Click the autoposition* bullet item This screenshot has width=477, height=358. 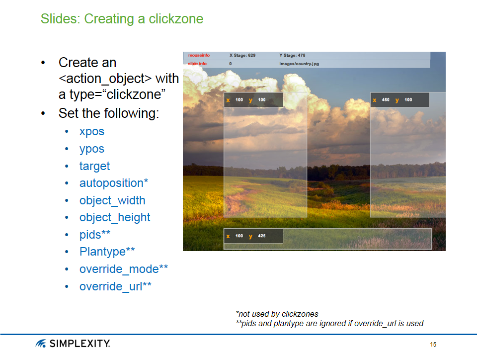click(113, 183)
